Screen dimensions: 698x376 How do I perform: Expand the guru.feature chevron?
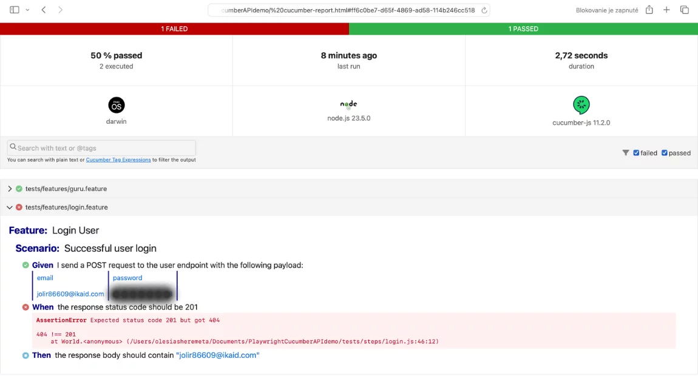coord(10,189)
